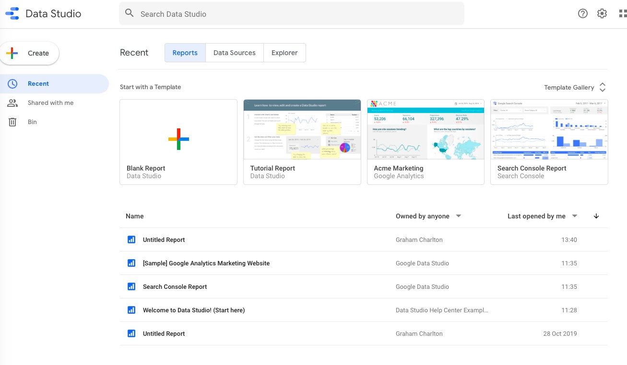The height and width of the screenshot is (365, 627).
Task: Click report icon beside Google Analytics Marketing Website
Action: tap(131, 263)
